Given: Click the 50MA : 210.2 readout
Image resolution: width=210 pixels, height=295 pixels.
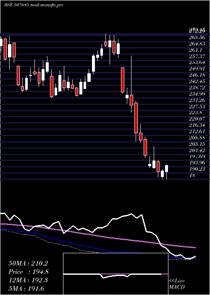Looking at the screenshot, I should [28, 263].
